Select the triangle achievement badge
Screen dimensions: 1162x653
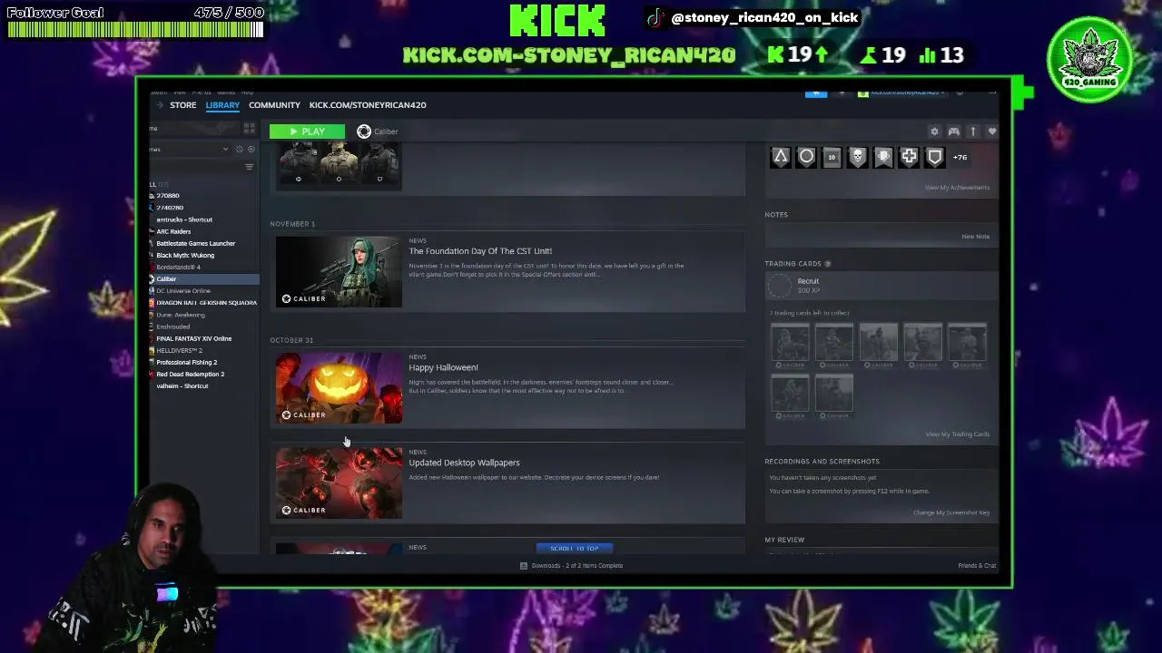pos(780,157)
